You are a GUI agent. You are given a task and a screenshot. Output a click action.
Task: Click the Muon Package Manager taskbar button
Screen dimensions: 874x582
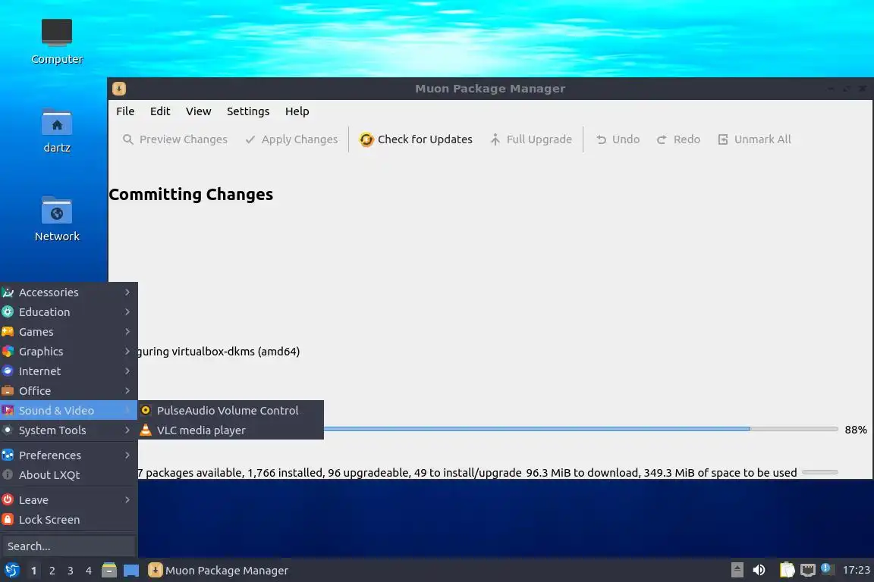pyautogui.click(x=218, y=571)
